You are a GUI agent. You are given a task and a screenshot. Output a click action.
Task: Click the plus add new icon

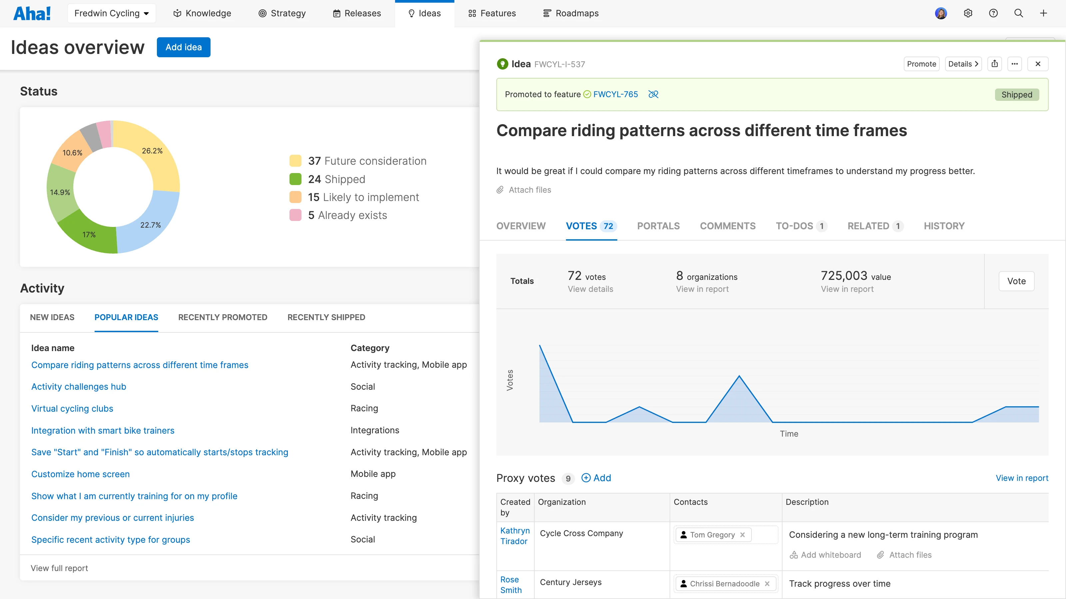click(1043, 13)
